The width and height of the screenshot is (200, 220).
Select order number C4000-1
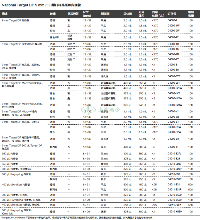click(x=172, y=20)
